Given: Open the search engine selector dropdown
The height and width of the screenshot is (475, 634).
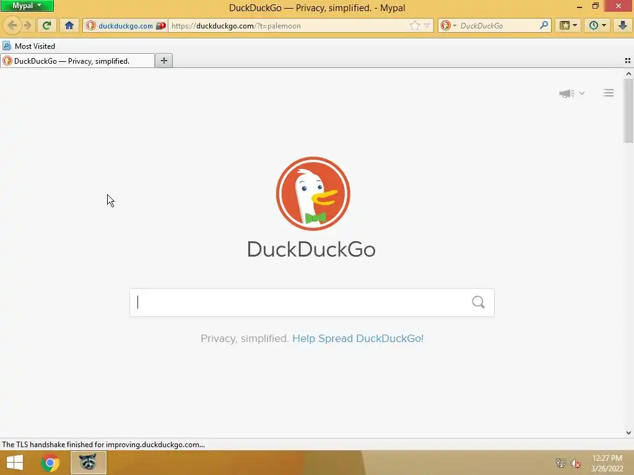Looking at the screenshot, I should (x=448, y=26).
